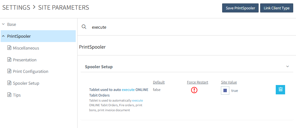The image size is (296, 128).
Task: Select Print Configuration in sidebar
Action: pyautogui.click(x=31, y=71)
